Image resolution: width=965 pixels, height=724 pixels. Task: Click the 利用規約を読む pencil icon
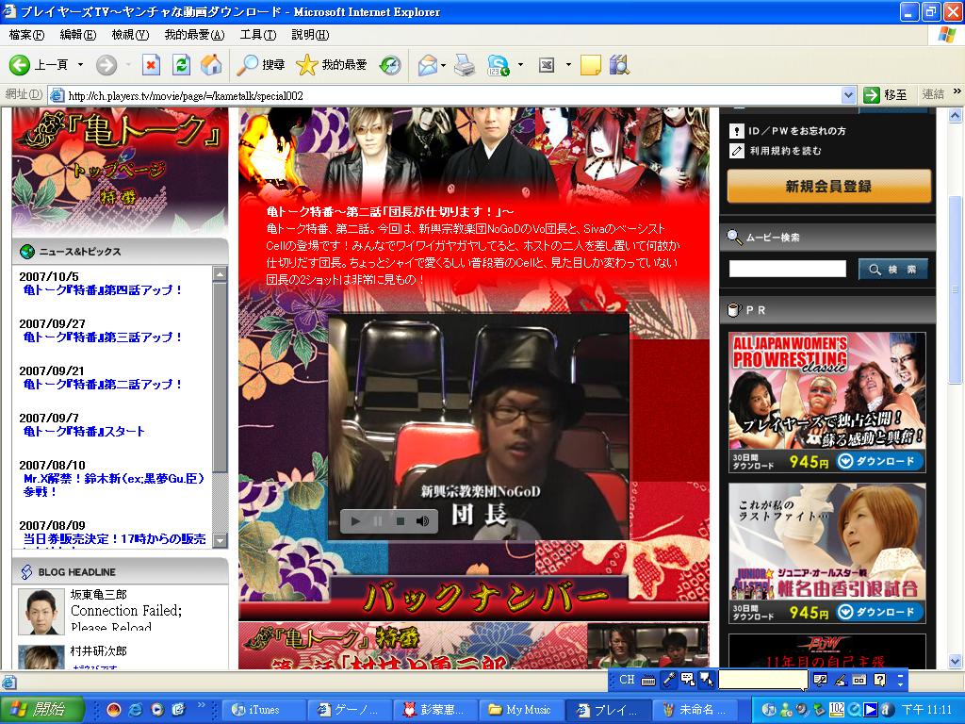(737, 150)
